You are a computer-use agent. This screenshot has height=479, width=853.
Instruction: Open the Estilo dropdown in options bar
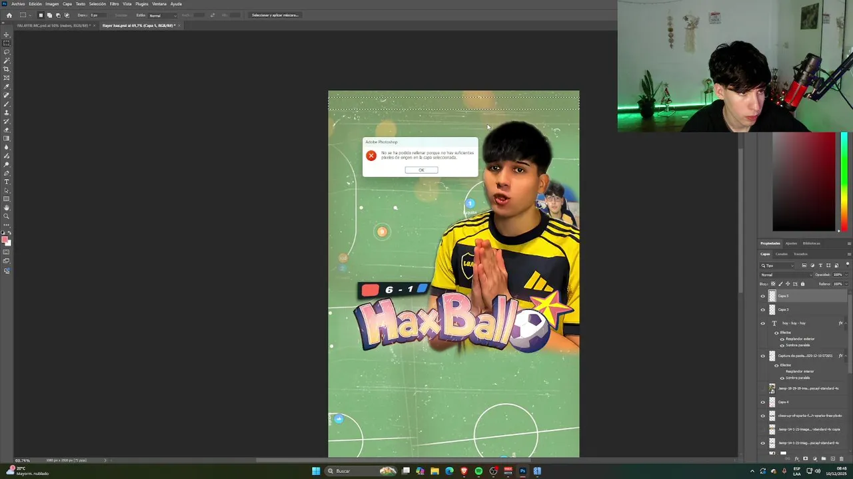[x=163, y=15]
